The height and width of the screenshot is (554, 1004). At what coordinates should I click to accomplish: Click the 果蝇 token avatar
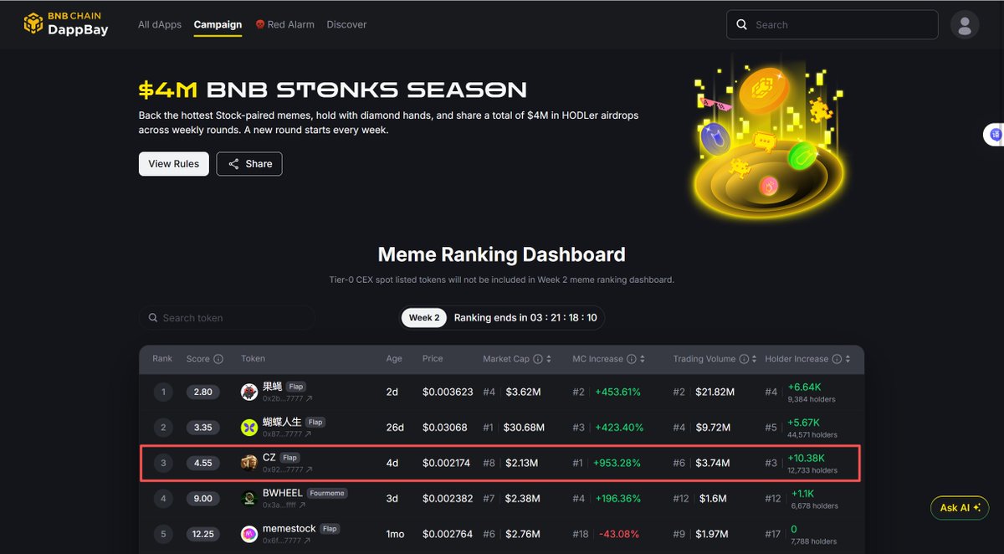(x=249, y=392)
